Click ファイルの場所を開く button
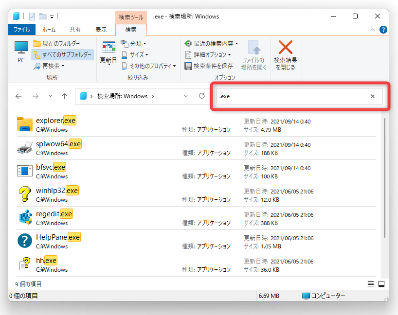 click(253, 55)
